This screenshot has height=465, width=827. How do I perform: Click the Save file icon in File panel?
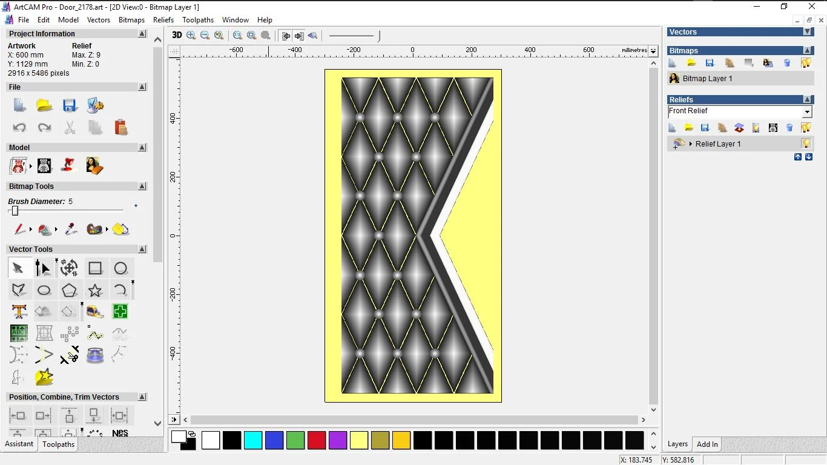tap(70, 105)
